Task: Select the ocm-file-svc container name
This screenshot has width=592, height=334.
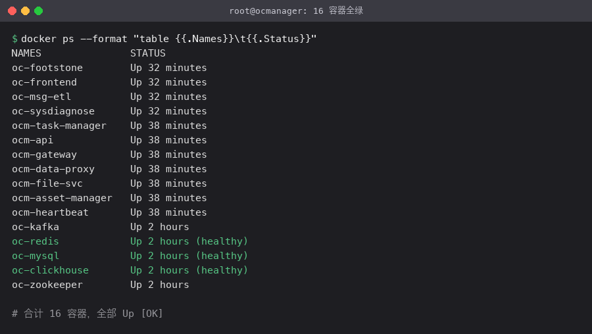Action: (47, 183)
